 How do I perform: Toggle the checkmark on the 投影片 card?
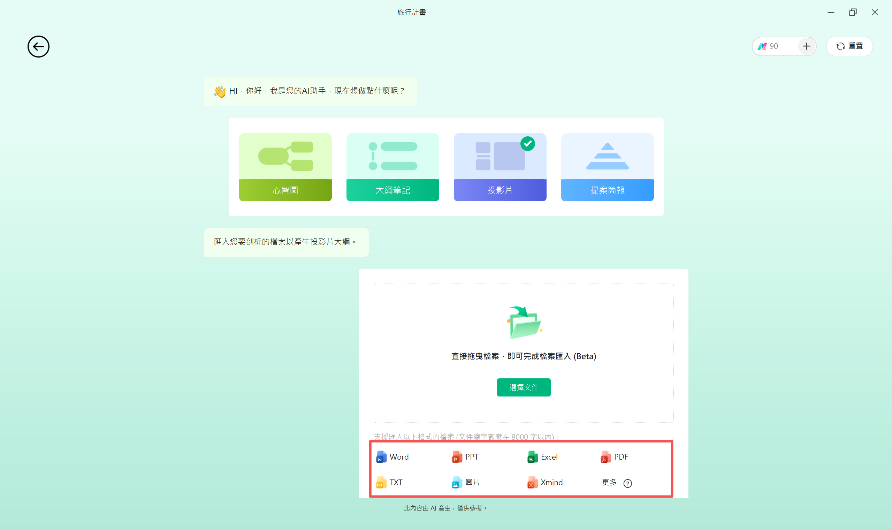pos(528,144)
